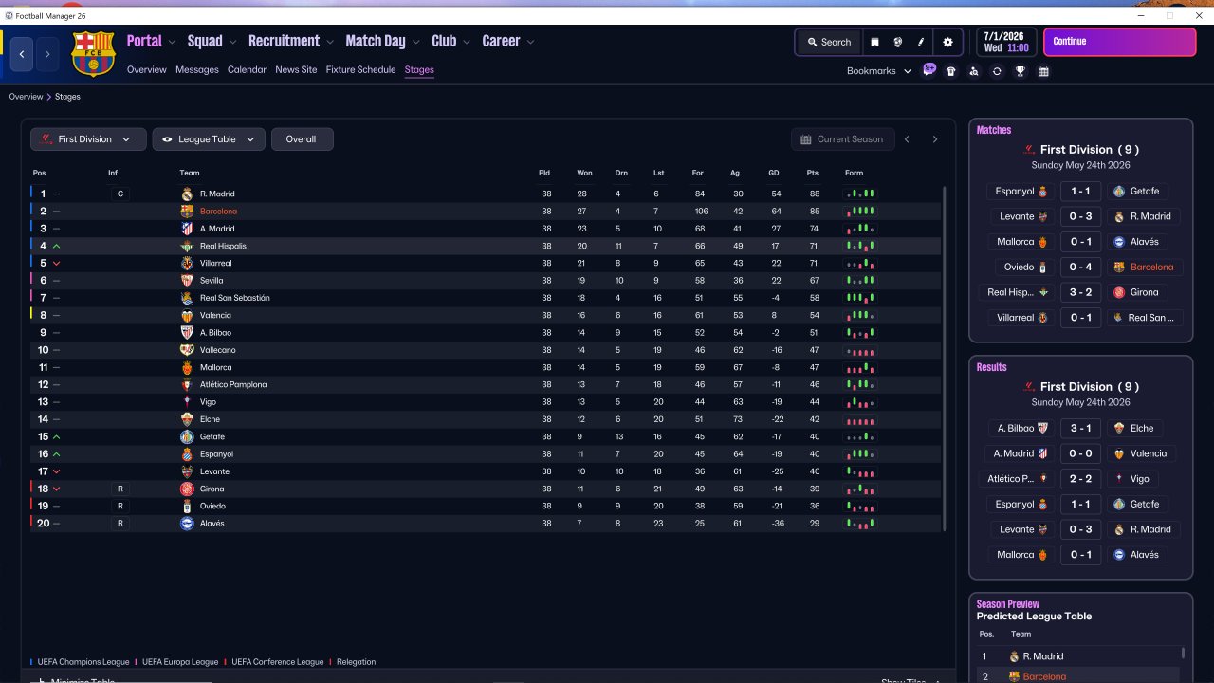The image size is (1214, 683).
Task: Open Real Hispalis link in league table
Action: (x=223, y=246)
